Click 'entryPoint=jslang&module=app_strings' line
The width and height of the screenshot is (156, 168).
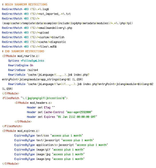pyautogui.click(x=42, y=79)
